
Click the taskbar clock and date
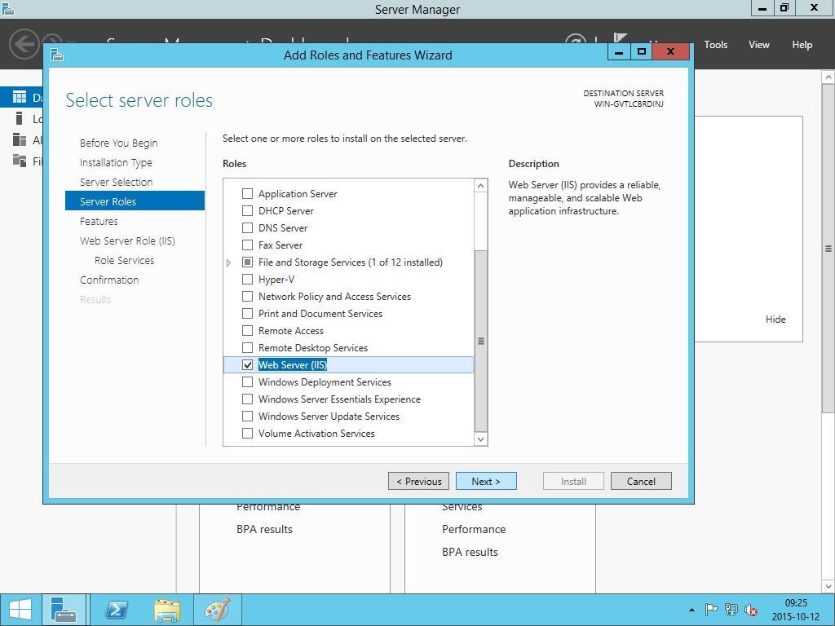point(796,610)
